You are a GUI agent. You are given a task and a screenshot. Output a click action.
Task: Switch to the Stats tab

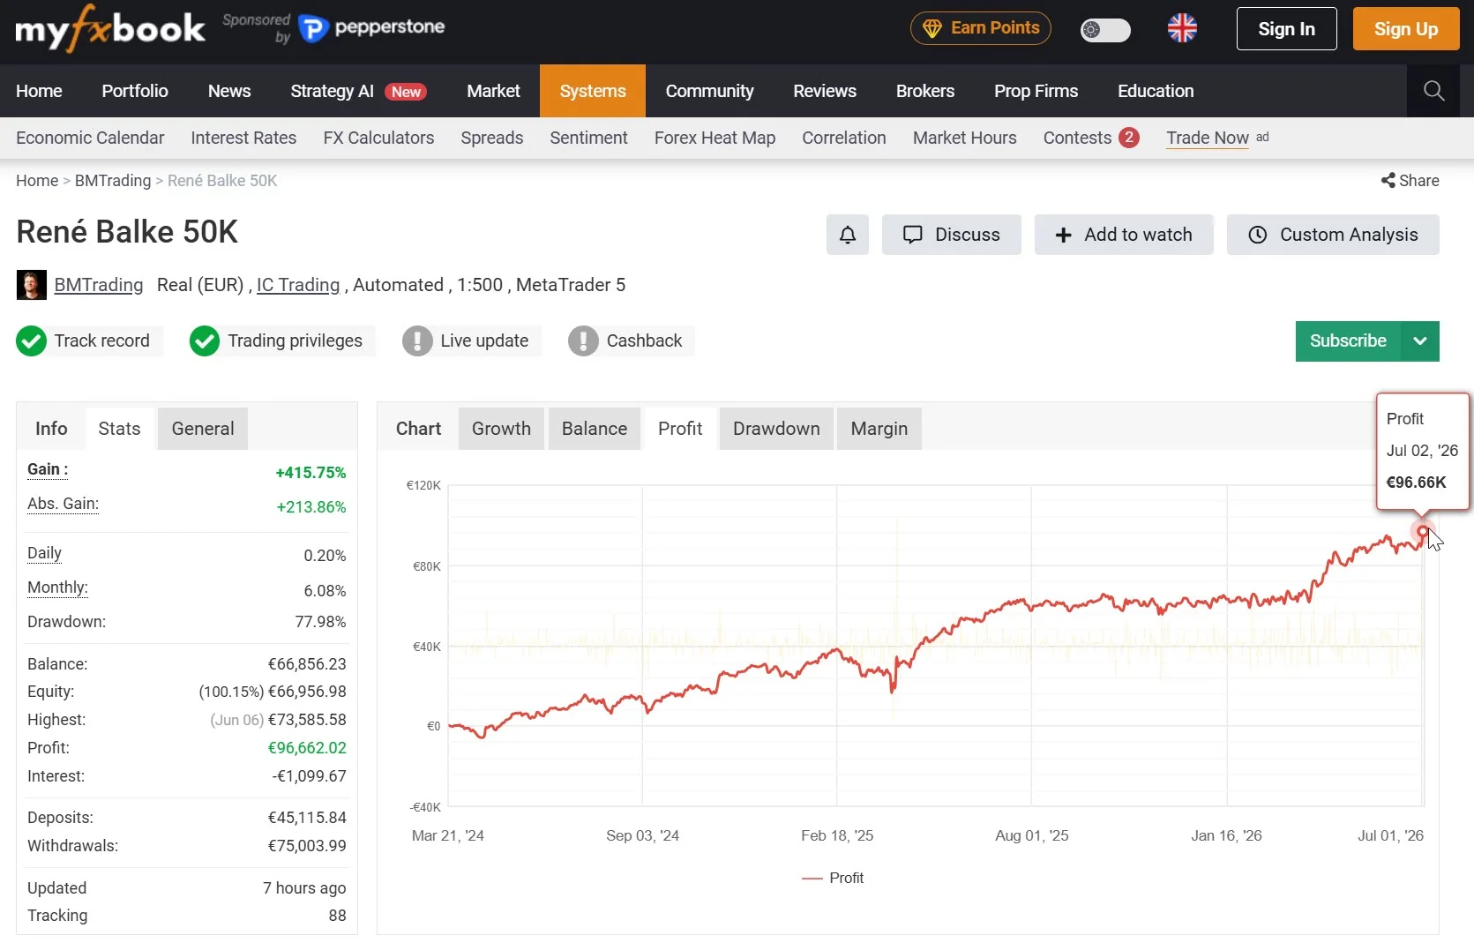119,429
